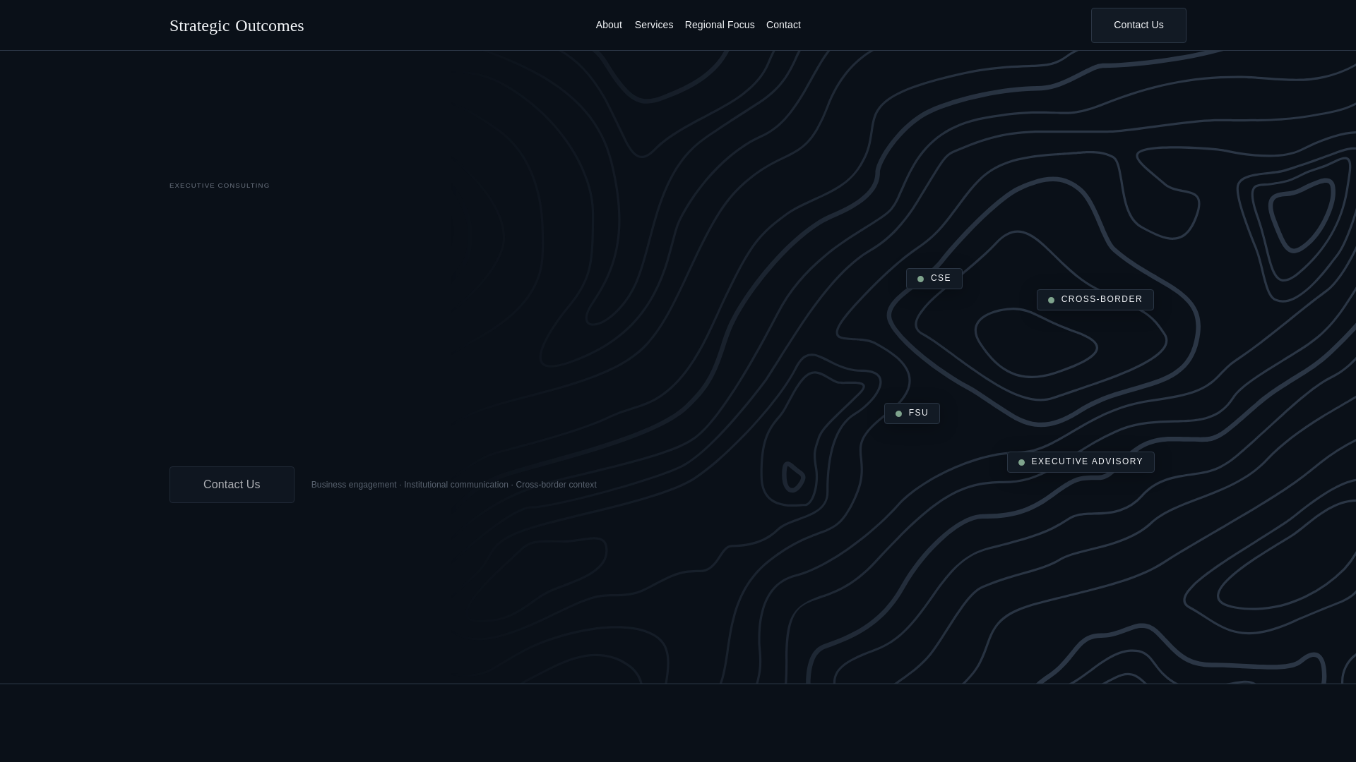Click the hero Contact Us button
Screen dimensions: 1356x762
pyautogui.click(x=232, y=485)
